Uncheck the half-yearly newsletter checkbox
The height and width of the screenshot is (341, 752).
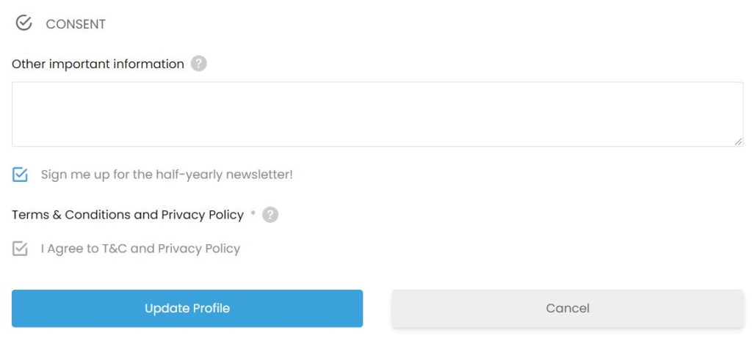[x=20, y=175]
